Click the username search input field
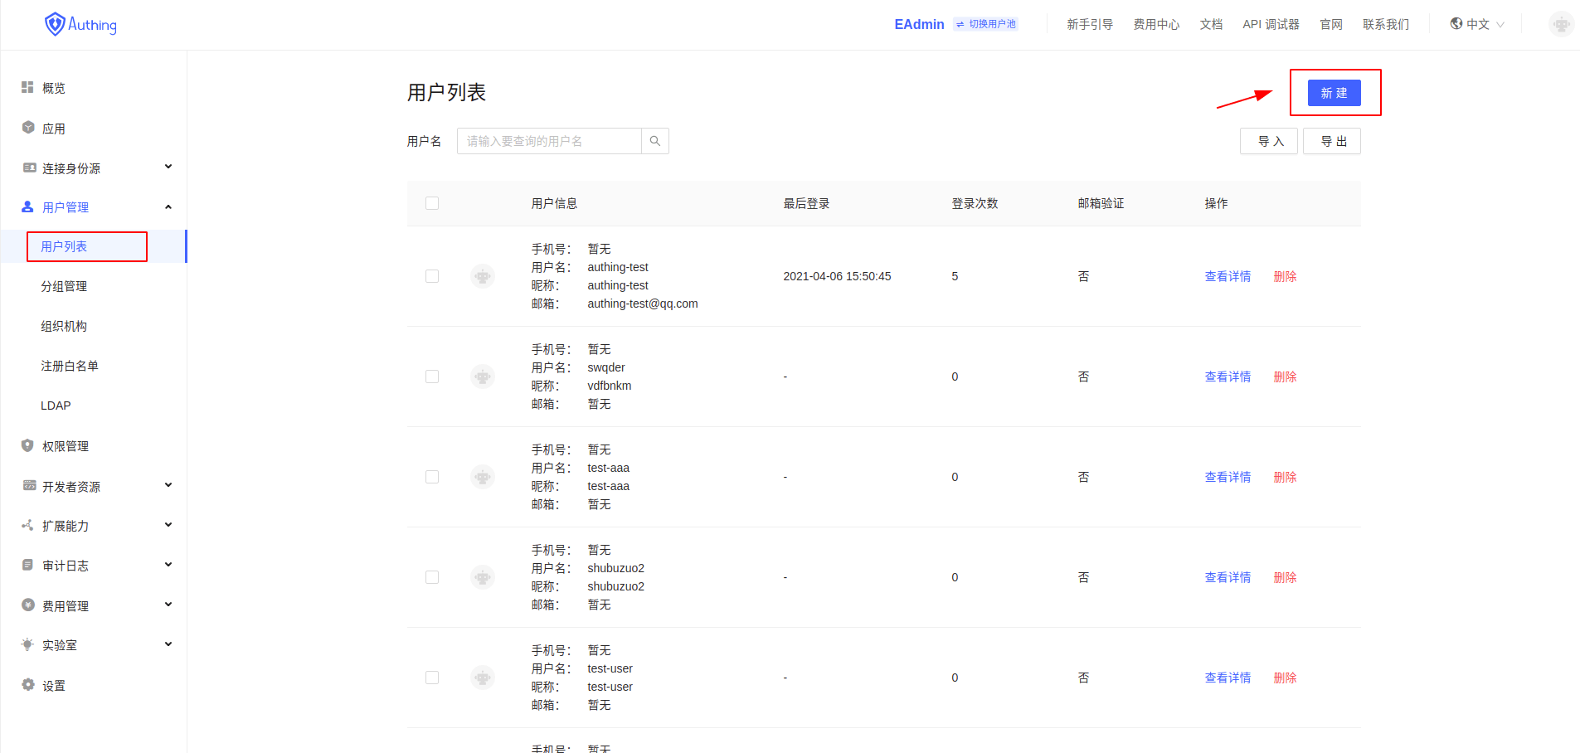This screenshot has width=1580, height=753. [x=549, y=141]
